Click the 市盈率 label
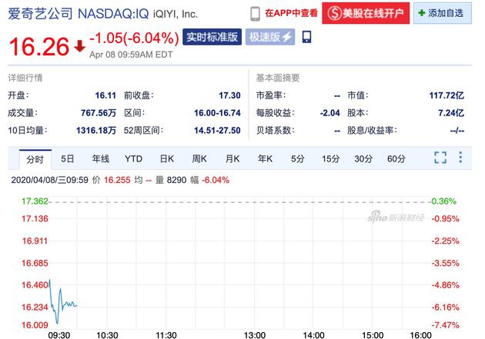Image resolution: width=485 pixels, height=339 pixels. (x=271, y=95)
